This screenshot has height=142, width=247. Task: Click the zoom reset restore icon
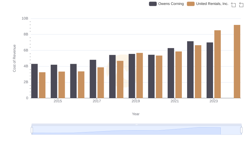[241, 5]
